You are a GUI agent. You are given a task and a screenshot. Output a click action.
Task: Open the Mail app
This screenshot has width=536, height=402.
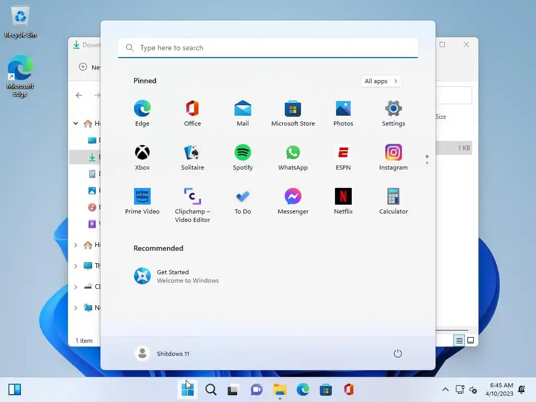point(243,114)
